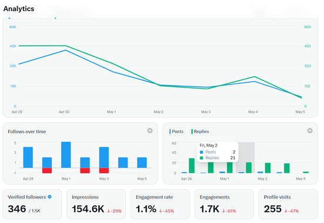This screenshot has height=223, width=324.
Task: Select the May 5 blue follows bar
Action: pos(142,163)
